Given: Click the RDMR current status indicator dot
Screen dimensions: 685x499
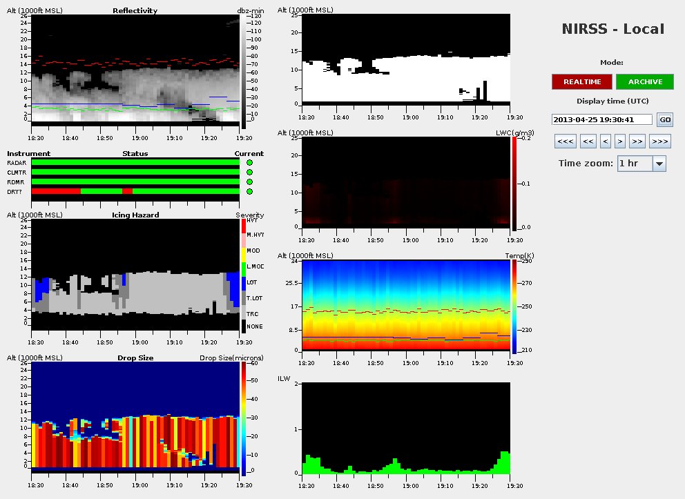Looking at the screenshot, I should (x=249, y=182).
